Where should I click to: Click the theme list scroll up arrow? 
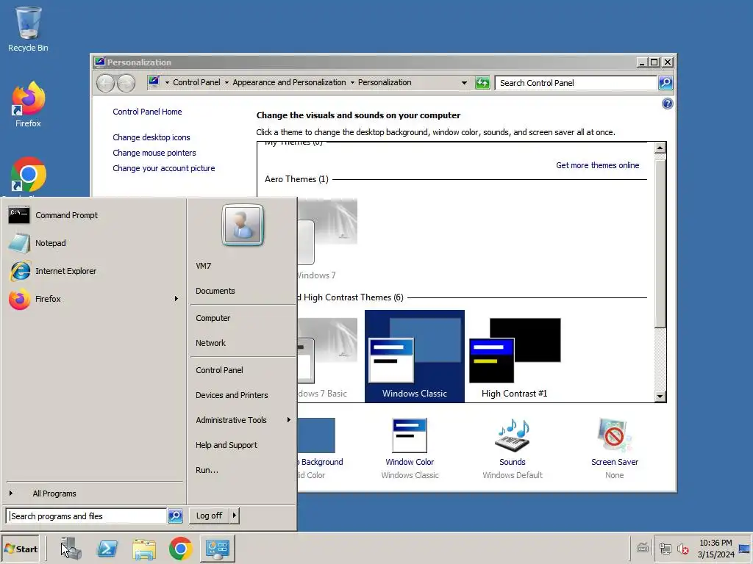pos(660,148)
